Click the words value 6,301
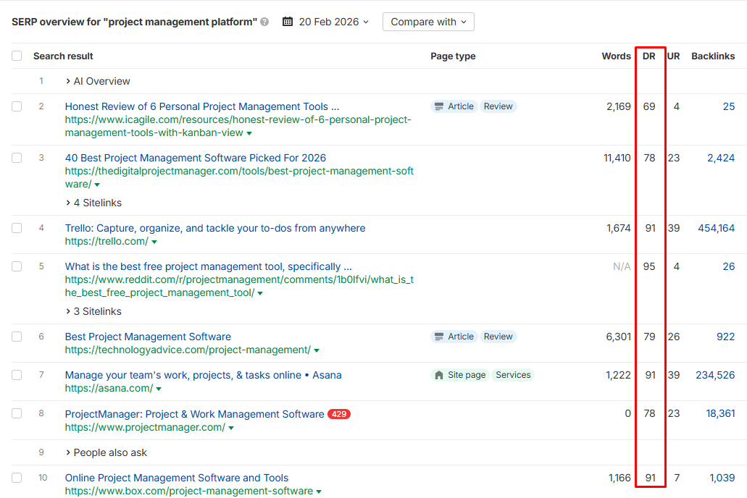This screenshot has width=747, height=498. (x=618, y=337)
